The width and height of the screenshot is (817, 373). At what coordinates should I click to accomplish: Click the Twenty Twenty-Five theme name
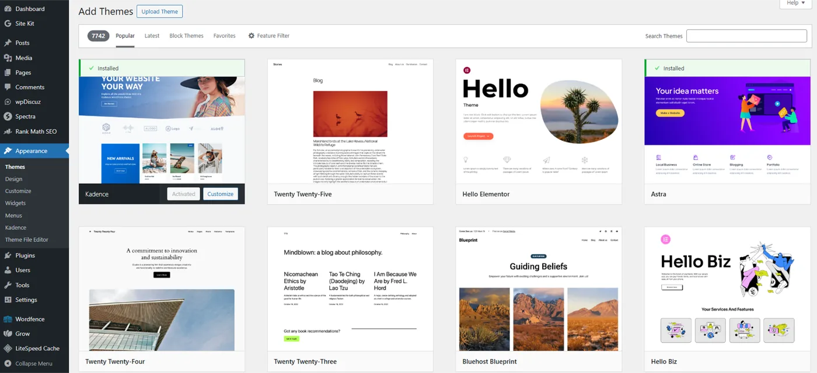(x=303, y=194)
